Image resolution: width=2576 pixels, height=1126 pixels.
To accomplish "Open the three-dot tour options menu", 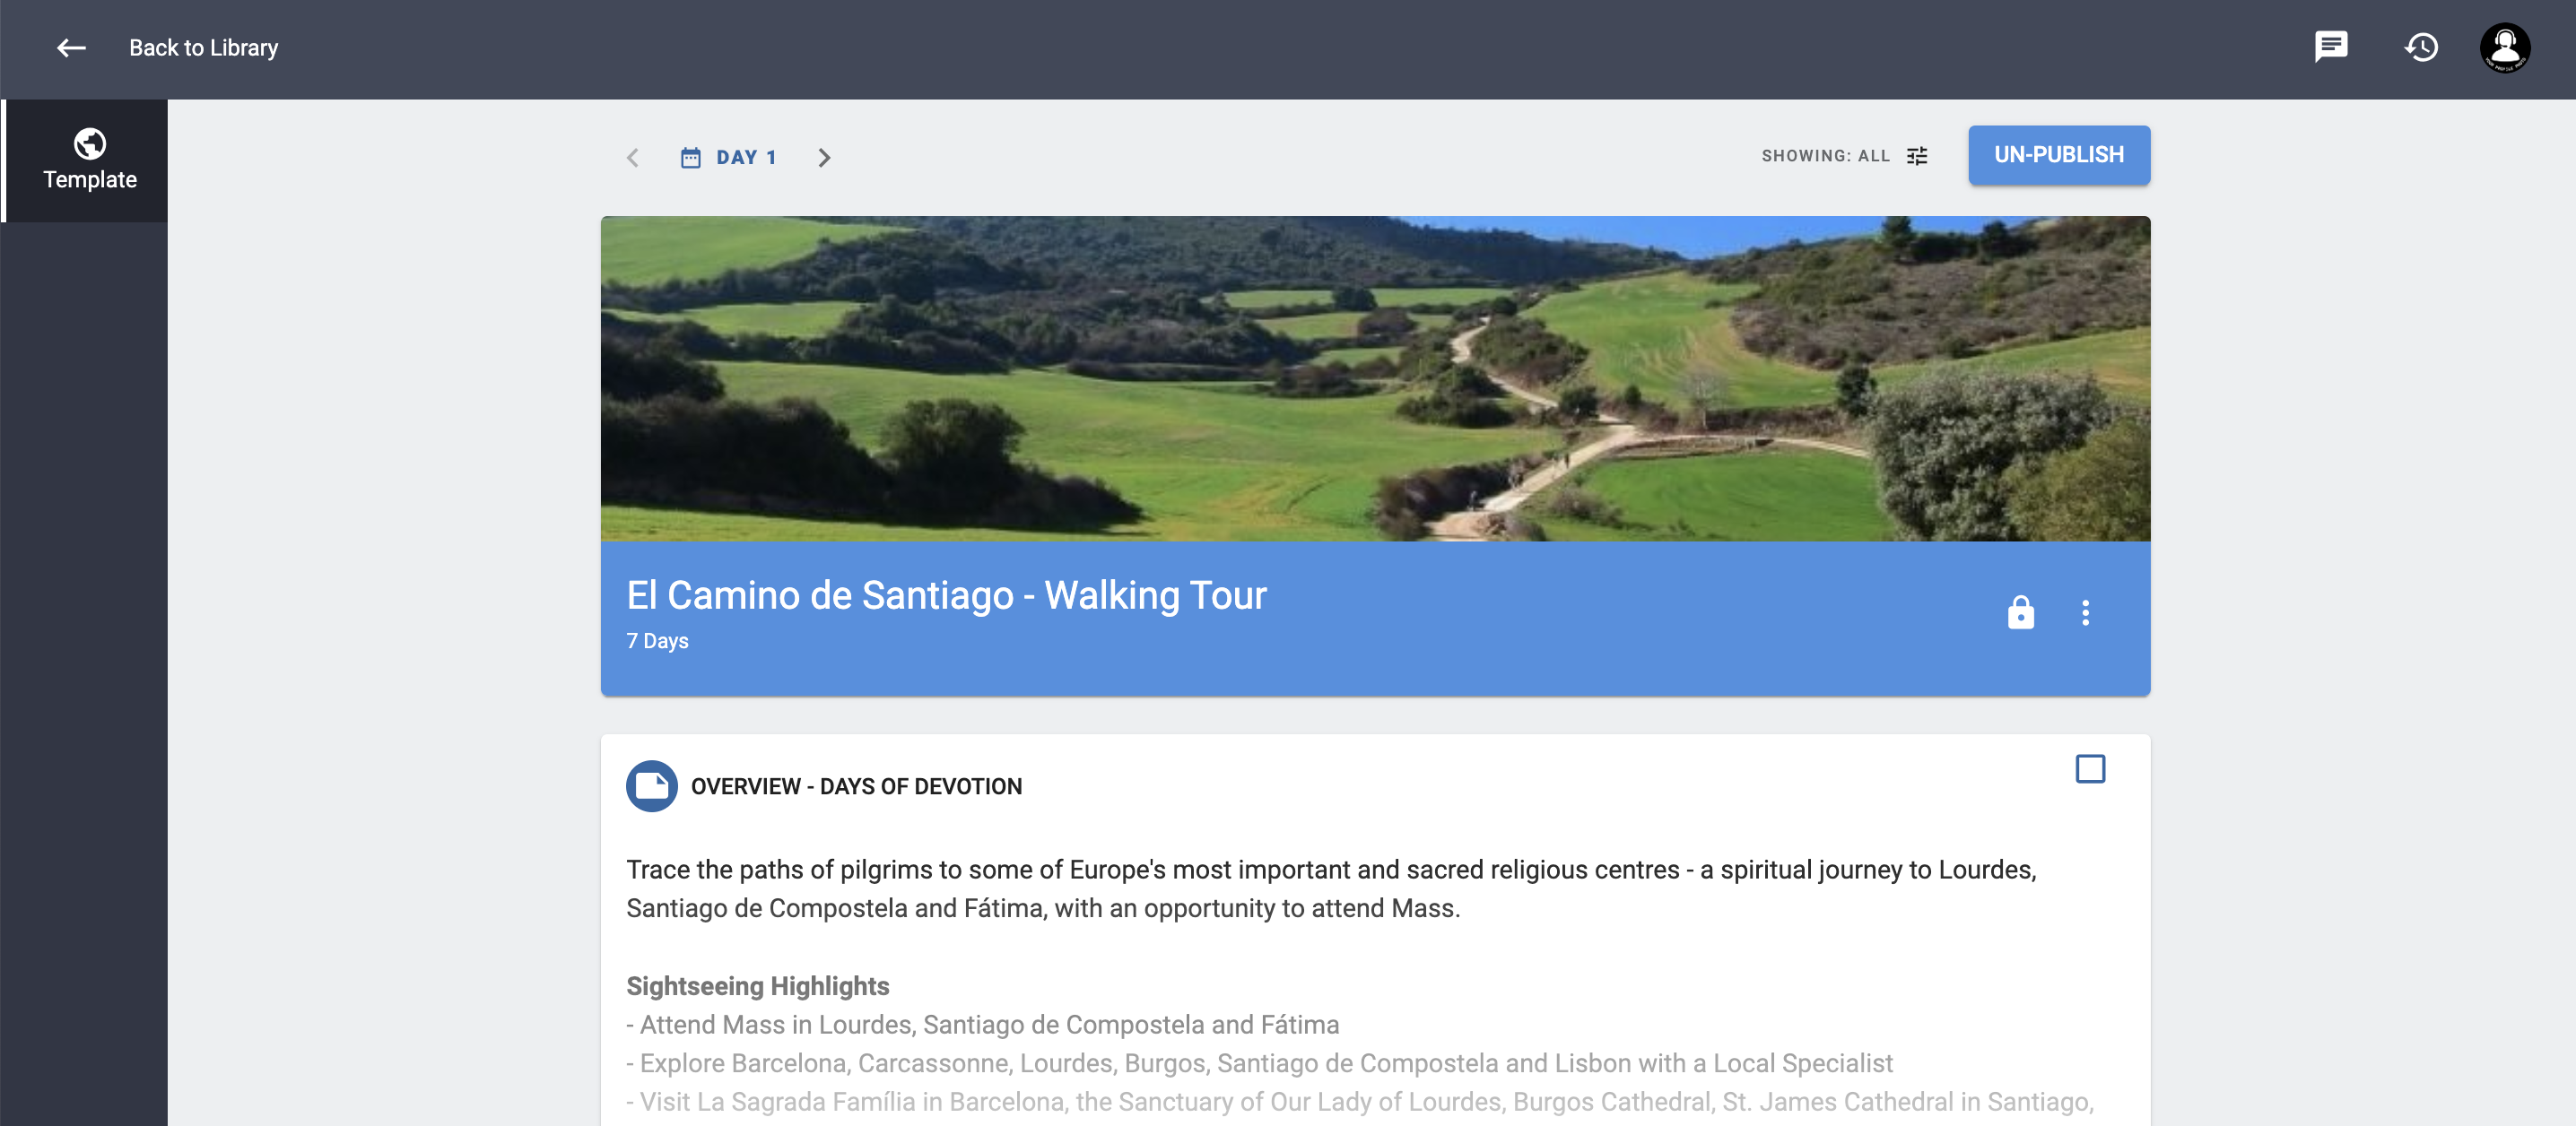I will 2085,612.
